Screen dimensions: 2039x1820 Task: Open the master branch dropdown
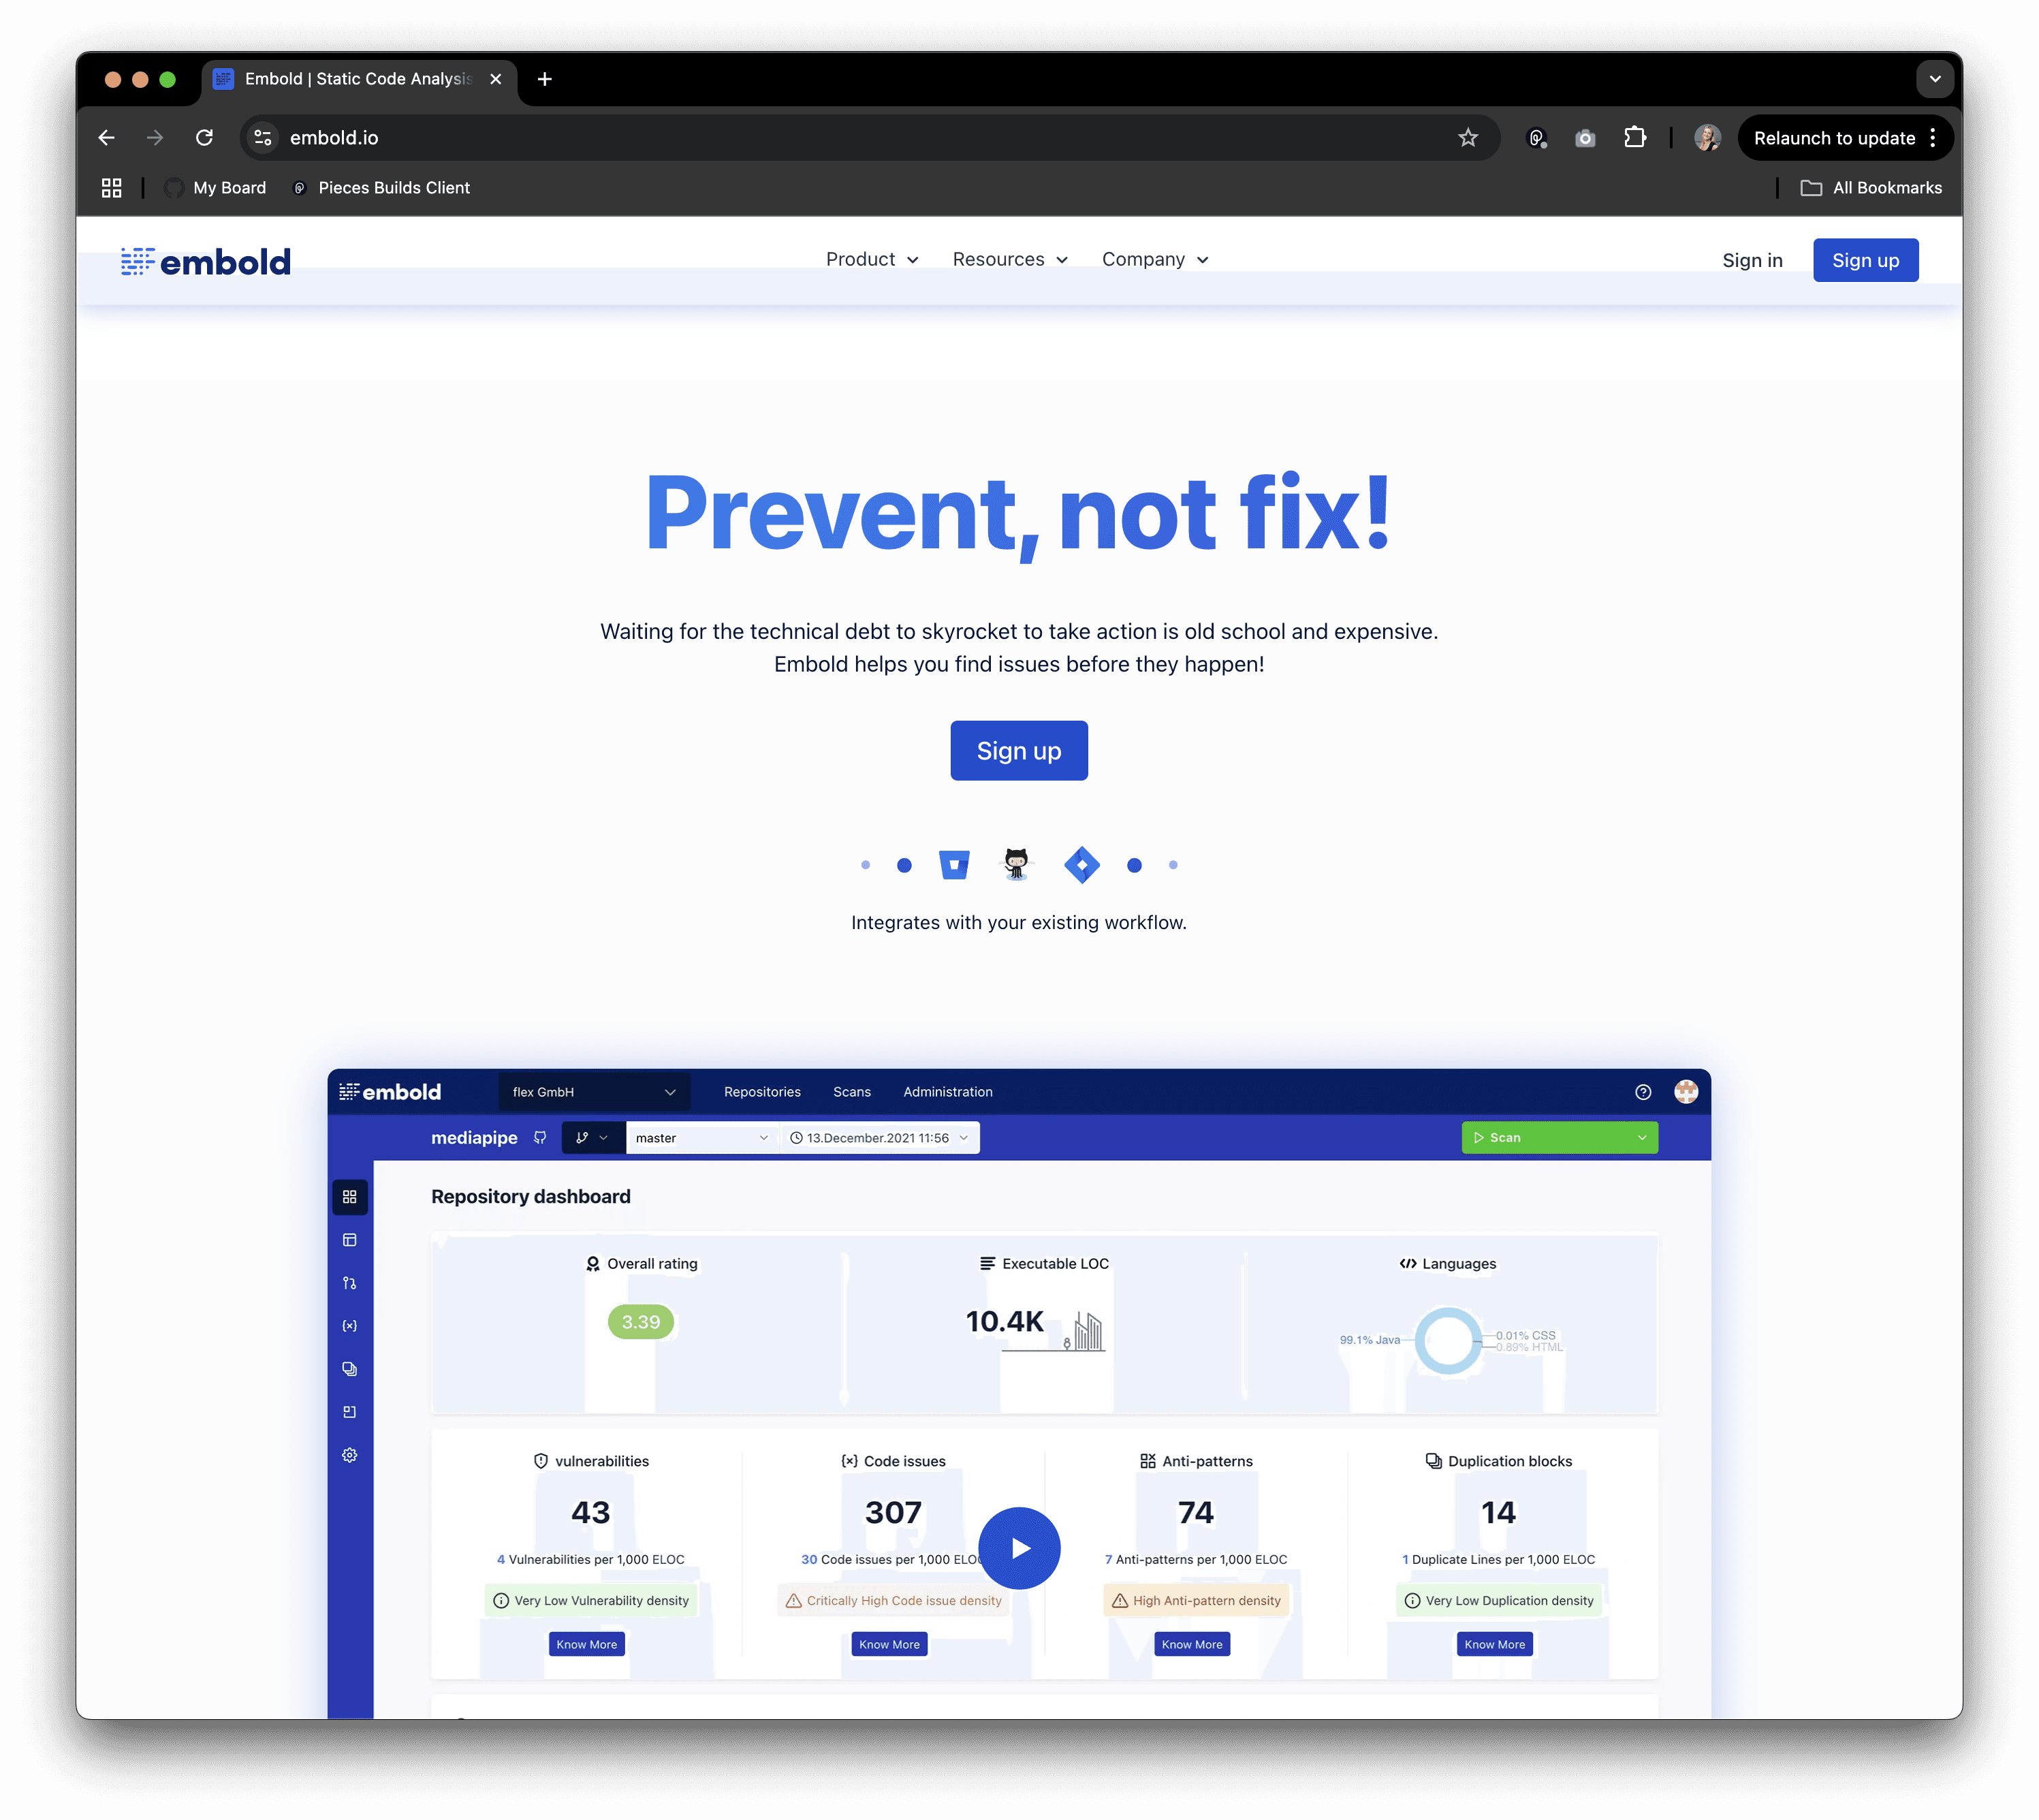click(702, 1138)
